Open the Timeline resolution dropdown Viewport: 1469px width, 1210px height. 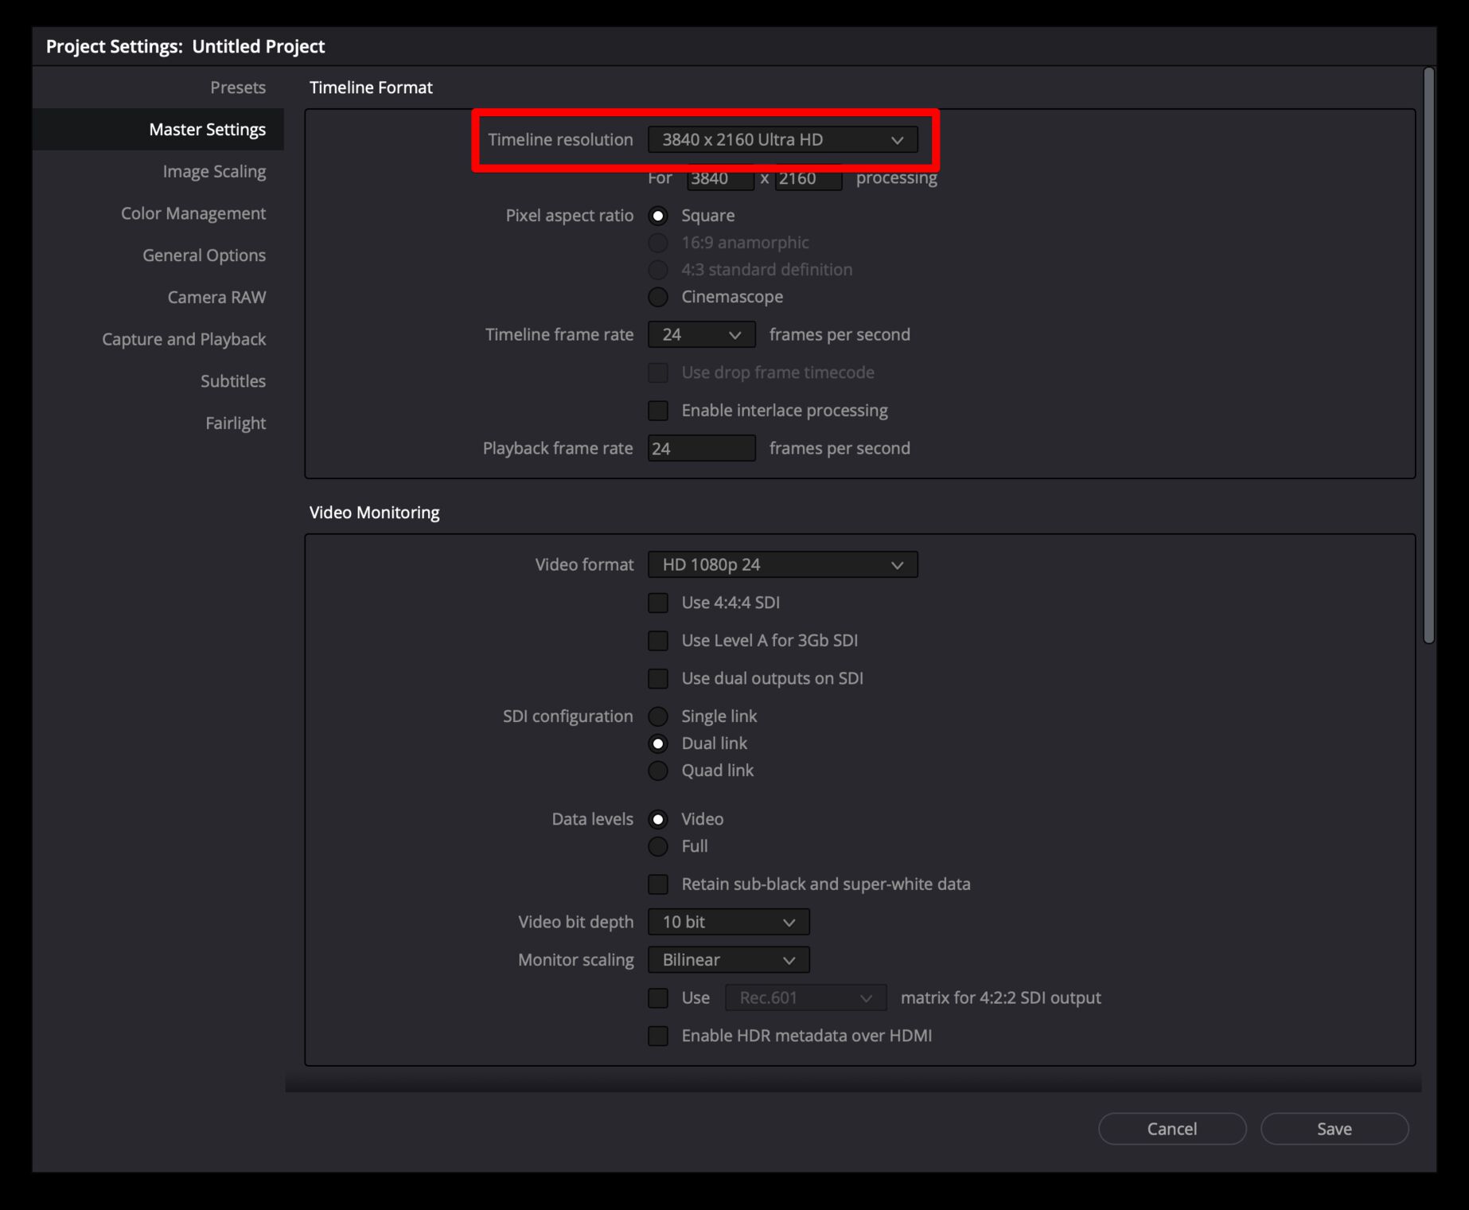pos(782,139)
